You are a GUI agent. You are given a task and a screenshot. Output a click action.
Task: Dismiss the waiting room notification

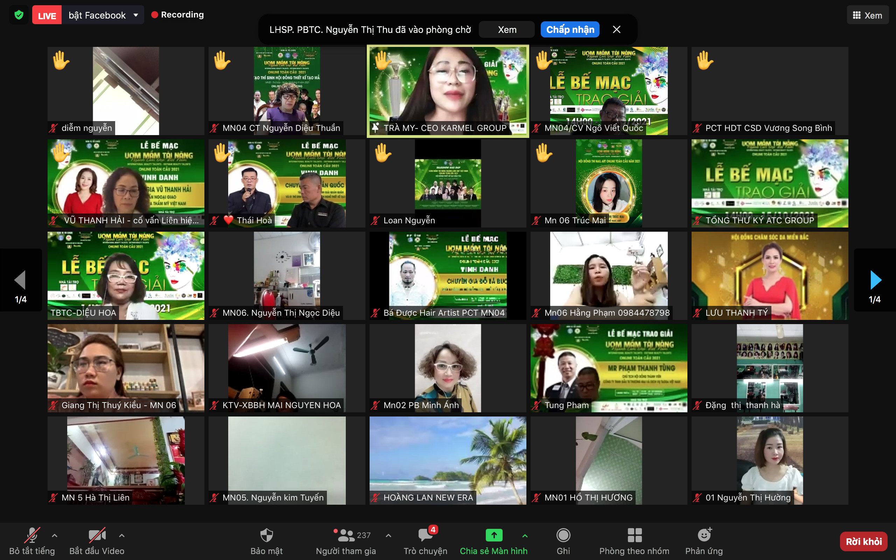pyautogui.click(x=616, y=30)
